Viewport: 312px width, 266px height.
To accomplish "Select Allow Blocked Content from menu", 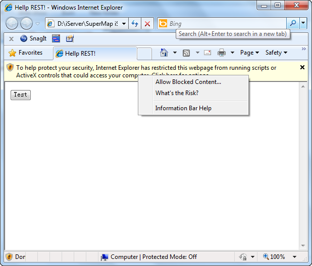I will click(x=188, y=82).
